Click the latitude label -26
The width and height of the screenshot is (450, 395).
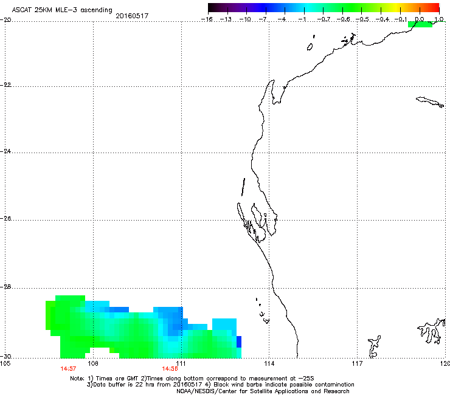click(5, 219)
